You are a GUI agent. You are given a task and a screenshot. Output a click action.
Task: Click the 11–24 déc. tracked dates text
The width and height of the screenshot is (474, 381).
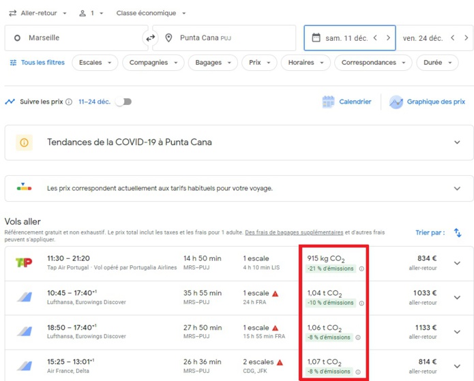coord(94,102)
